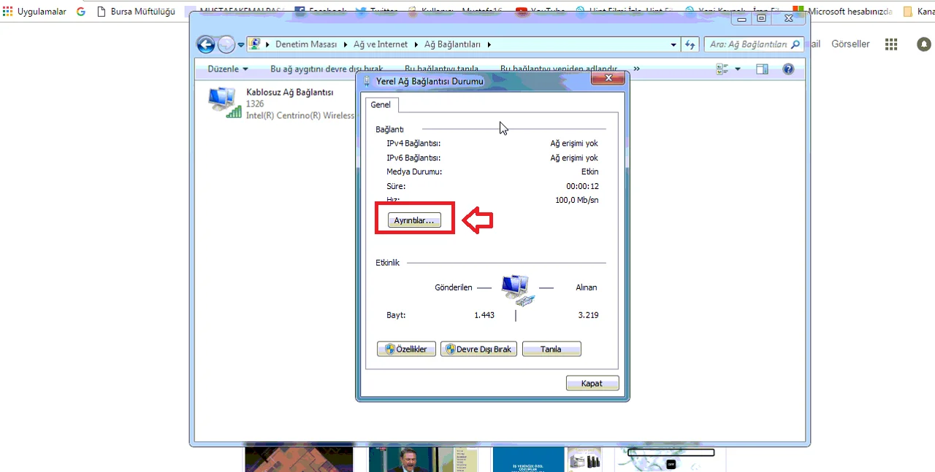Open the Düzenle menu
Image resolution: width=935 pixels, height=472 pixels.
227,69
